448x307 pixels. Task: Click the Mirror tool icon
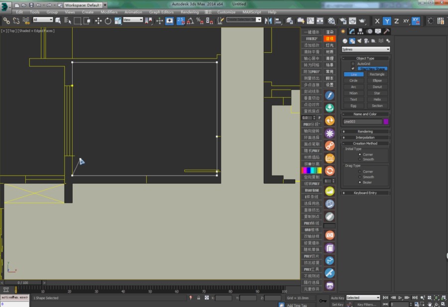(x=269, y=21)
